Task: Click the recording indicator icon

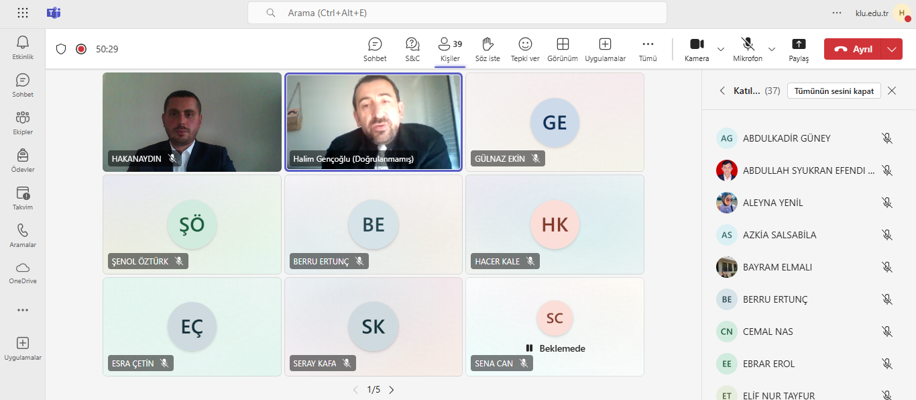Action: [x=81, y=49]
